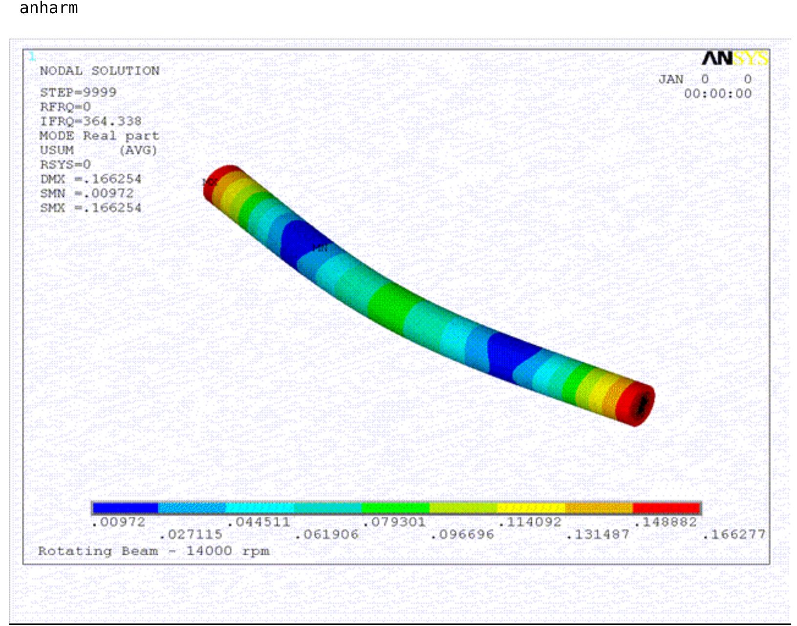This screenshot has height=626, width=797.
Task: Select the MN minimum displacement marker
Action: [x=321, y=248]
